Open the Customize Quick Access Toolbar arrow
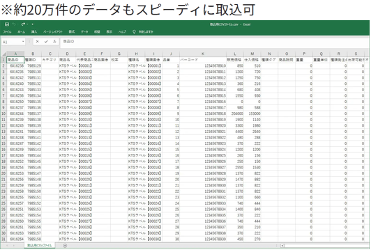This screenshot has height=252, width=371. [32, 24]
